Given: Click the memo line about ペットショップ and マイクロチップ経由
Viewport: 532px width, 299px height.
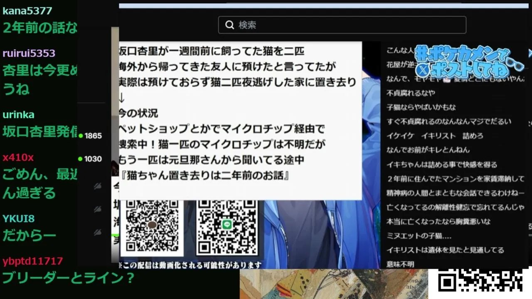Looking at the screenshot, I should click(x=222, y=129).
